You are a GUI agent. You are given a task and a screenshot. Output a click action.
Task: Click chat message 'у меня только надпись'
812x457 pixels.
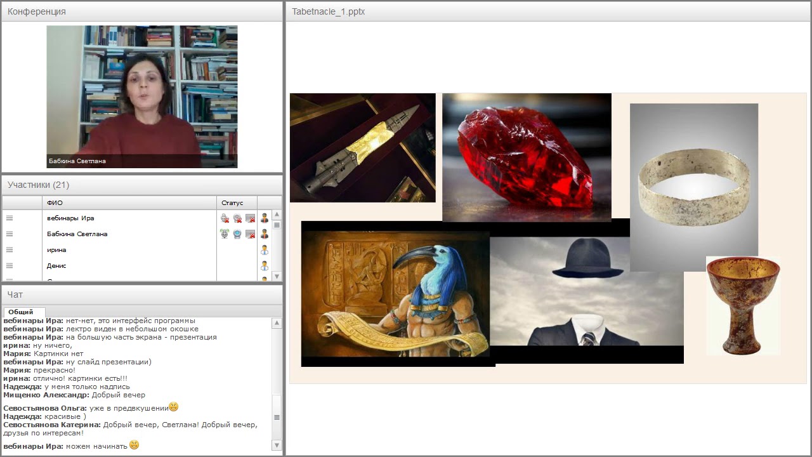pos(87,387)
